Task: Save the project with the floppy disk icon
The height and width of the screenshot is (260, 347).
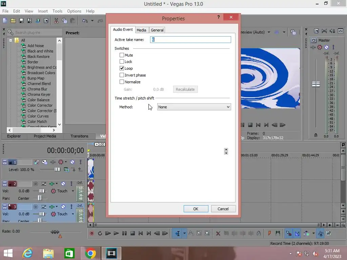Action: pos(21,21)
